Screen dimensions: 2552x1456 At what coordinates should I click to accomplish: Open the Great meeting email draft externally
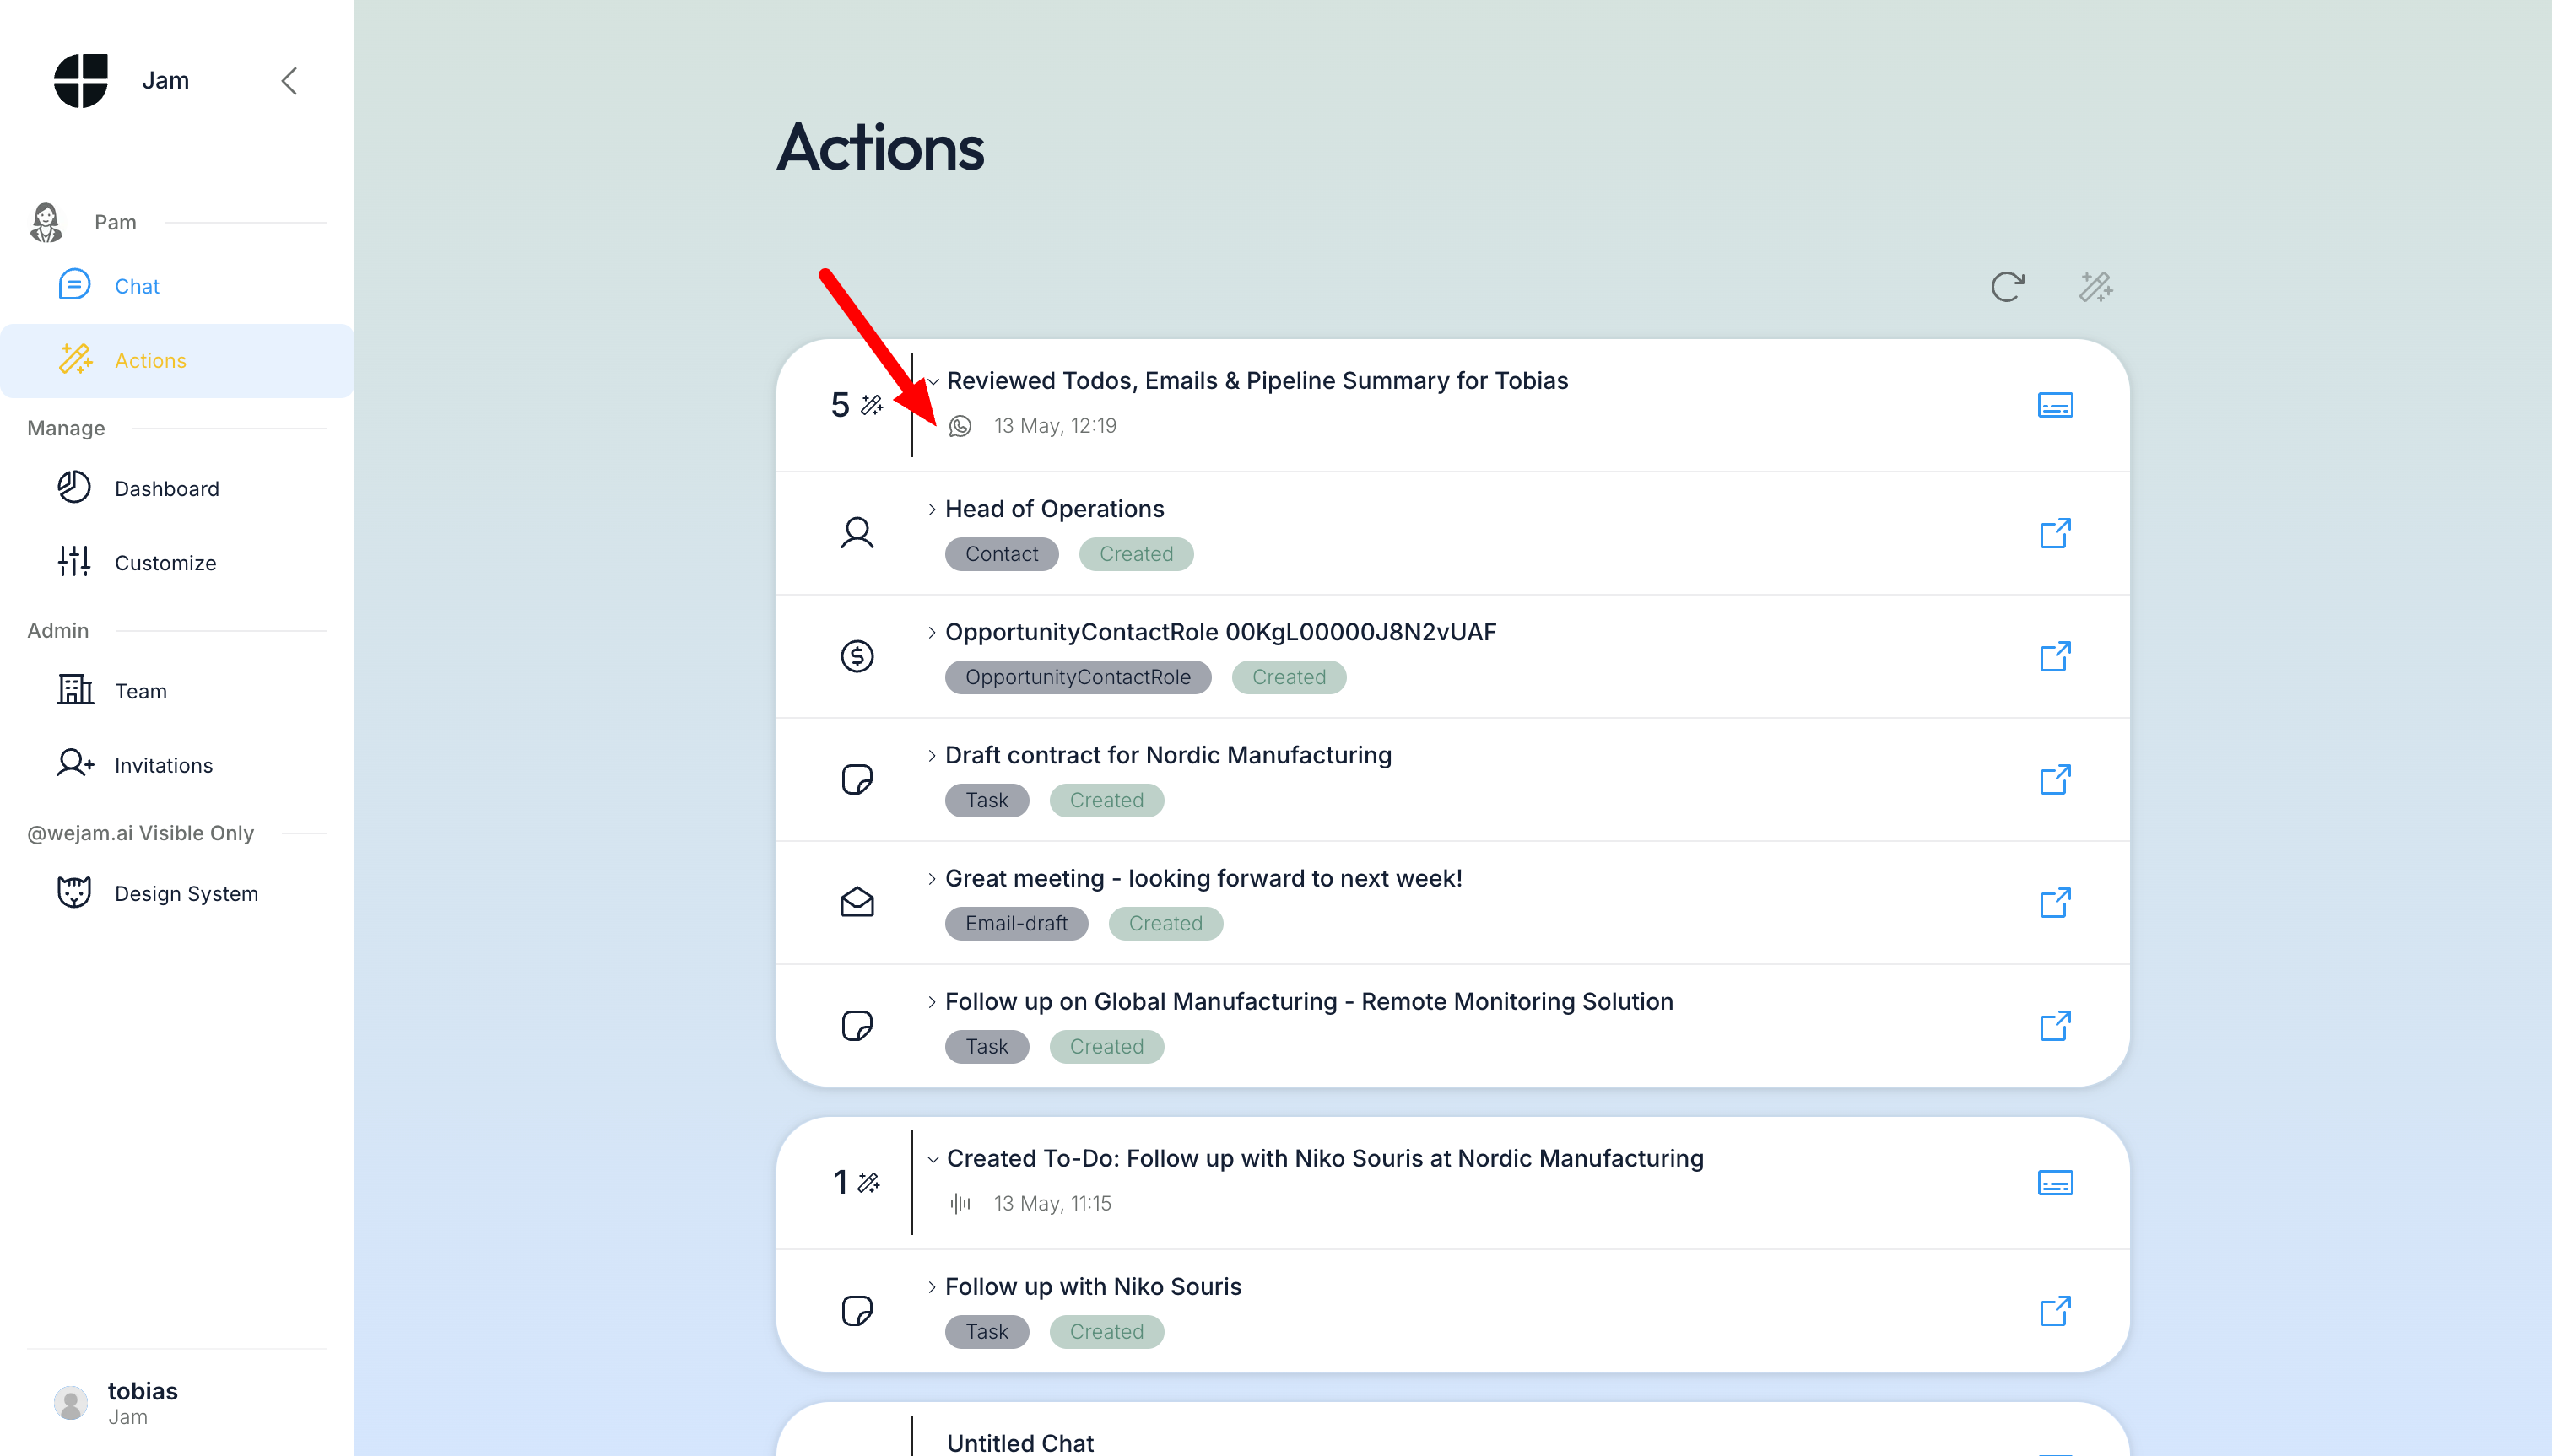point(2055,902)
